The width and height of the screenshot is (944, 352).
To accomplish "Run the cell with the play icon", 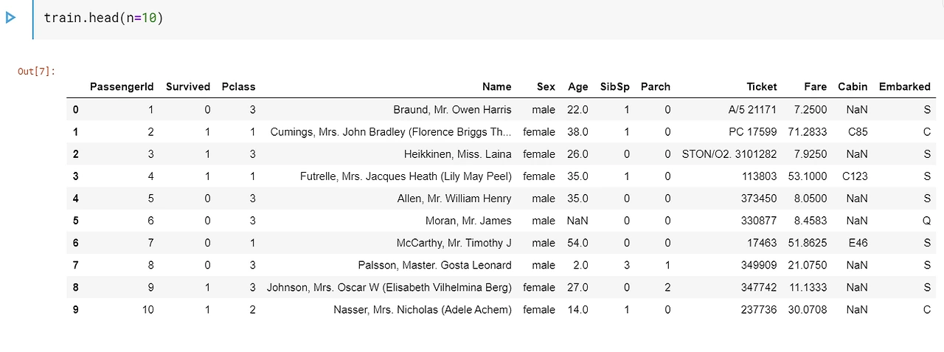I will click(x=10, y=17).
